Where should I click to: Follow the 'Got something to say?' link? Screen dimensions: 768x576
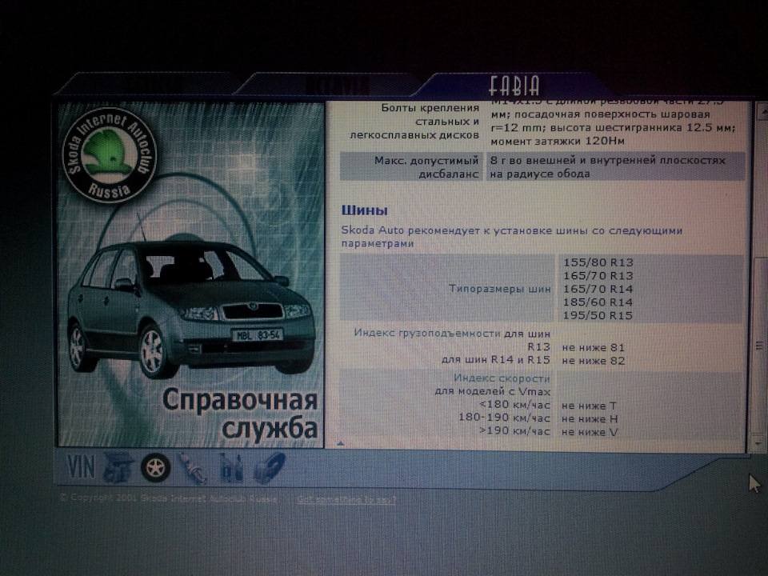346,499
